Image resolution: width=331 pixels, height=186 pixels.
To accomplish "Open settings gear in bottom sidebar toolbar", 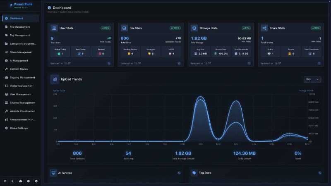I will coord(36,181).
